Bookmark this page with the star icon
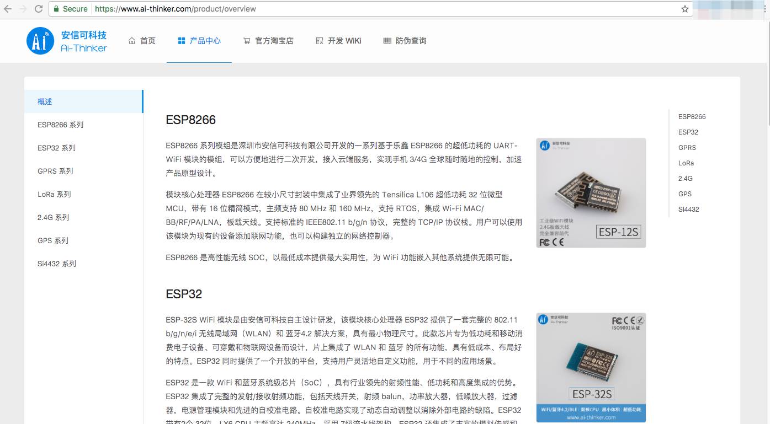 click(685, 9)
